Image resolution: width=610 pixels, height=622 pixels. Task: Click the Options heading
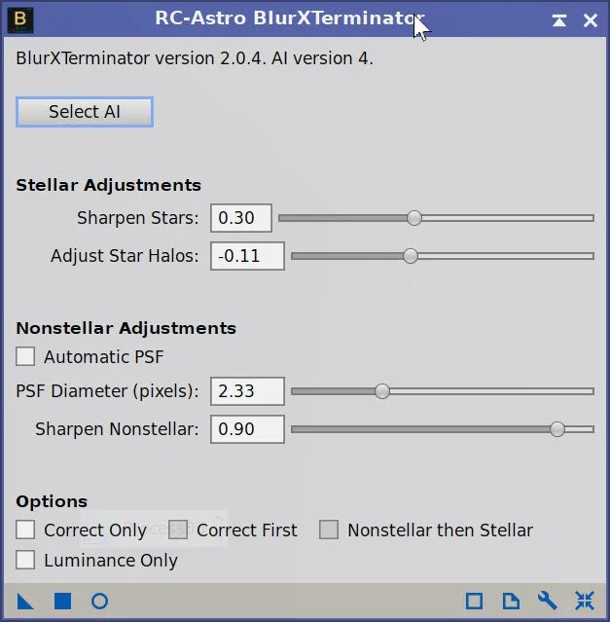pyautogui.click(x=52, y=502)
